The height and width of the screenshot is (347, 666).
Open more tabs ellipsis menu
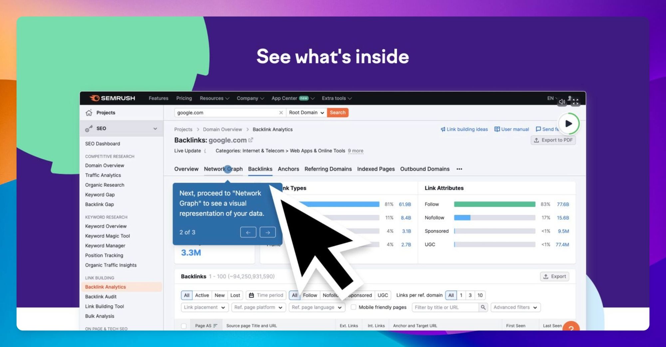[459, 169]
